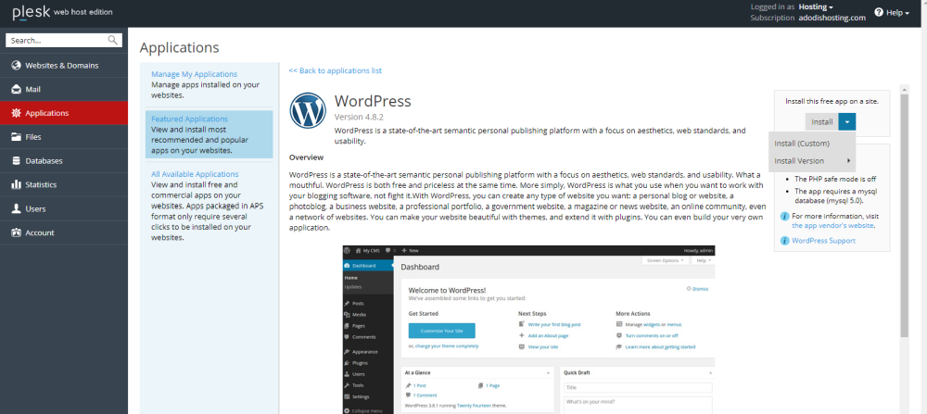Choose Install (Custom) option
The image size is (927, 414).
click(812, 143)
